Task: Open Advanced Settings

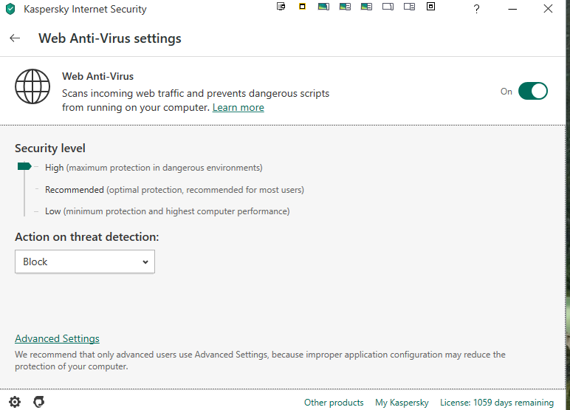Action: tap(57, 339)
